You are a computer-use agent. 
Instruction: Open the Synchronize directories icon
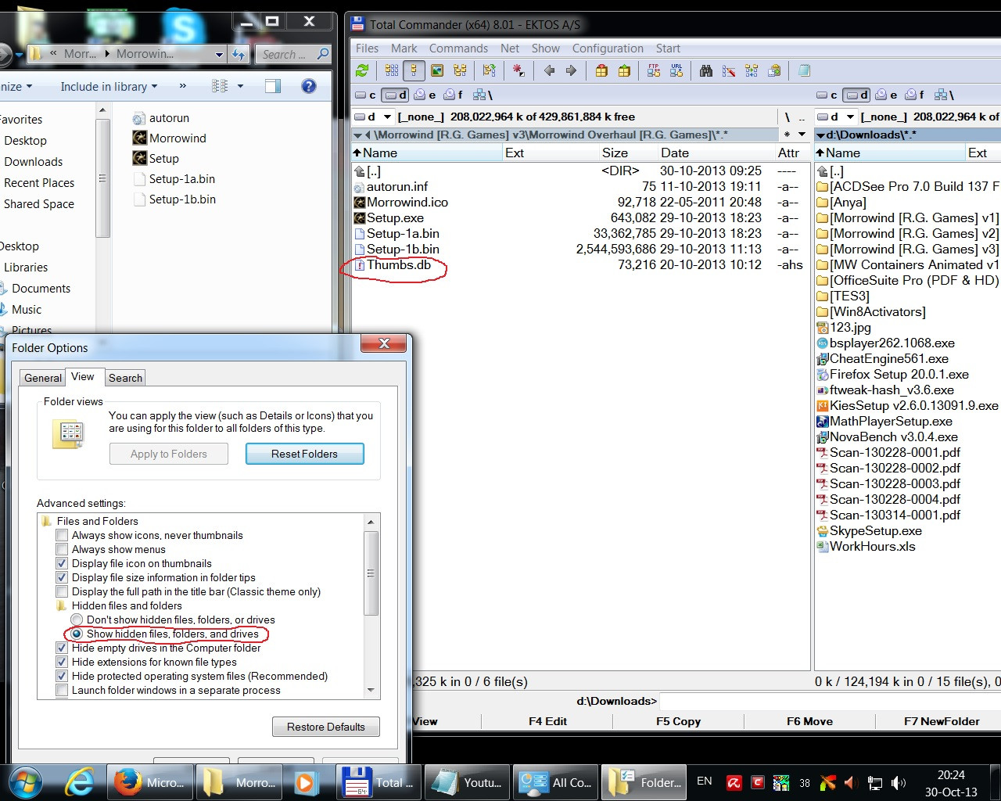click(x=752, y=71)
